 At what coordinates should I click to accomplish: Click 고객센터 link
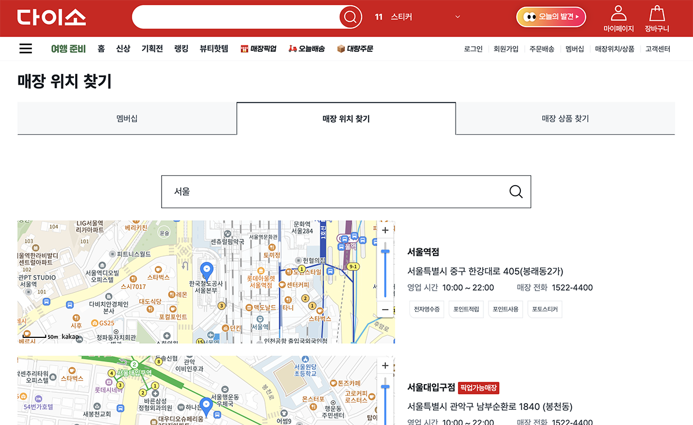tap(658, 49)
